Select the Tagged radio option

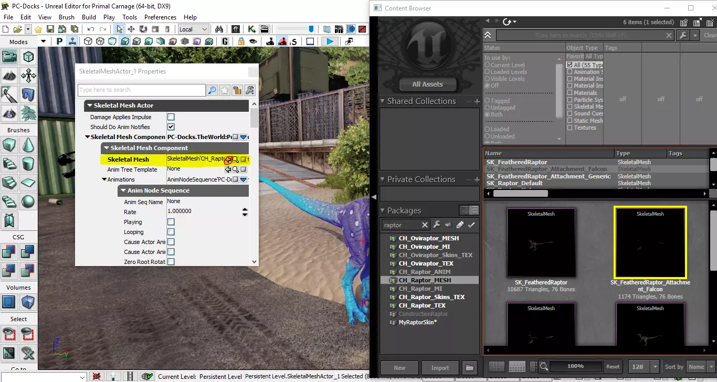click(487, 101)
